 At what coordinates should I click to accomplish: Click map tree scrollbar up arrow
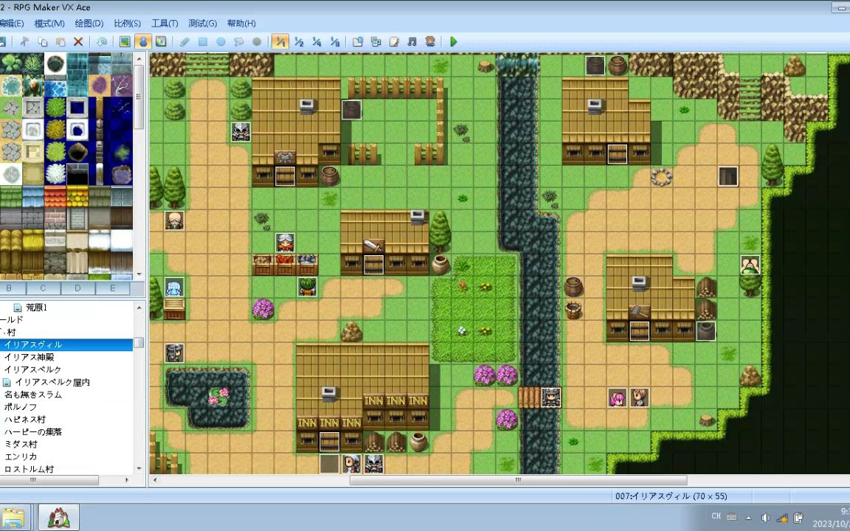point(139,308)
